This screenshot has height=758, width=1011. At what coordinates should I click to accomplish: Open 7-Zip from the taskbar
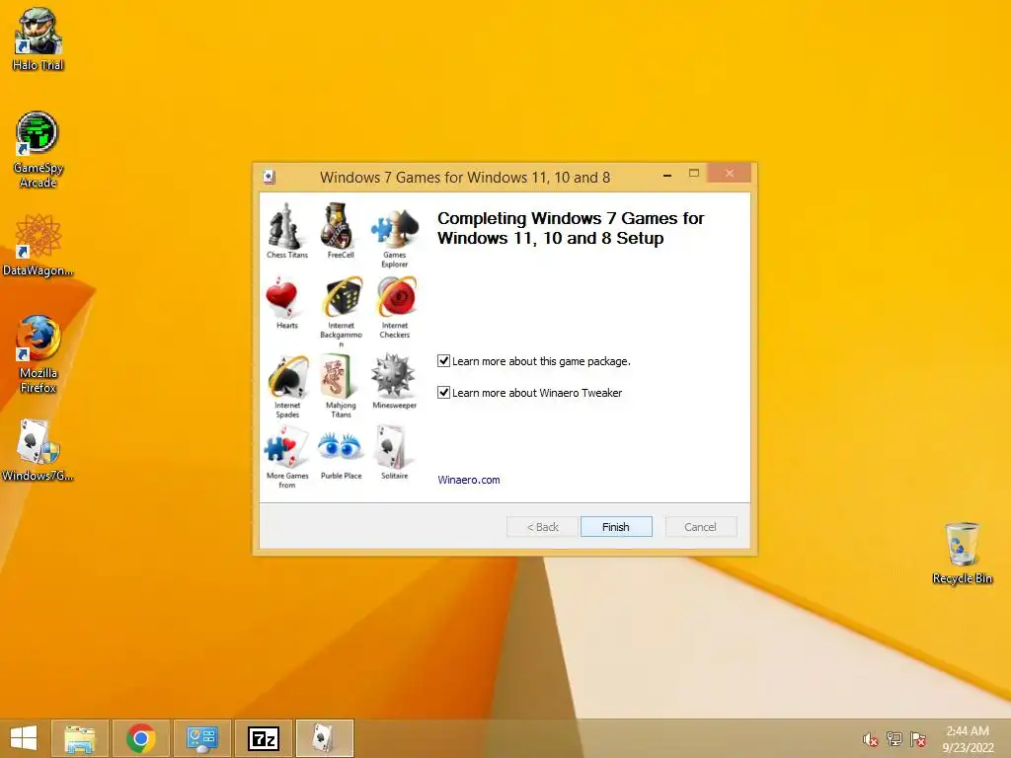263,738
